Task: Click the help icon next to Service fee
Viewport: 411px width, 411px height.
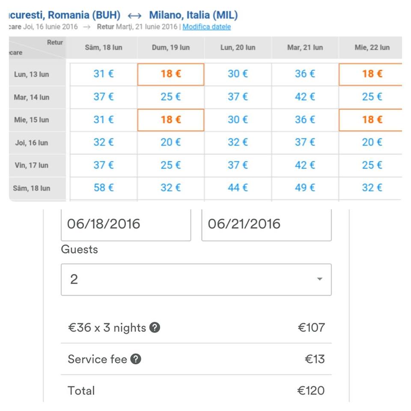Action: pyautogui.click(x=136, y=359)
